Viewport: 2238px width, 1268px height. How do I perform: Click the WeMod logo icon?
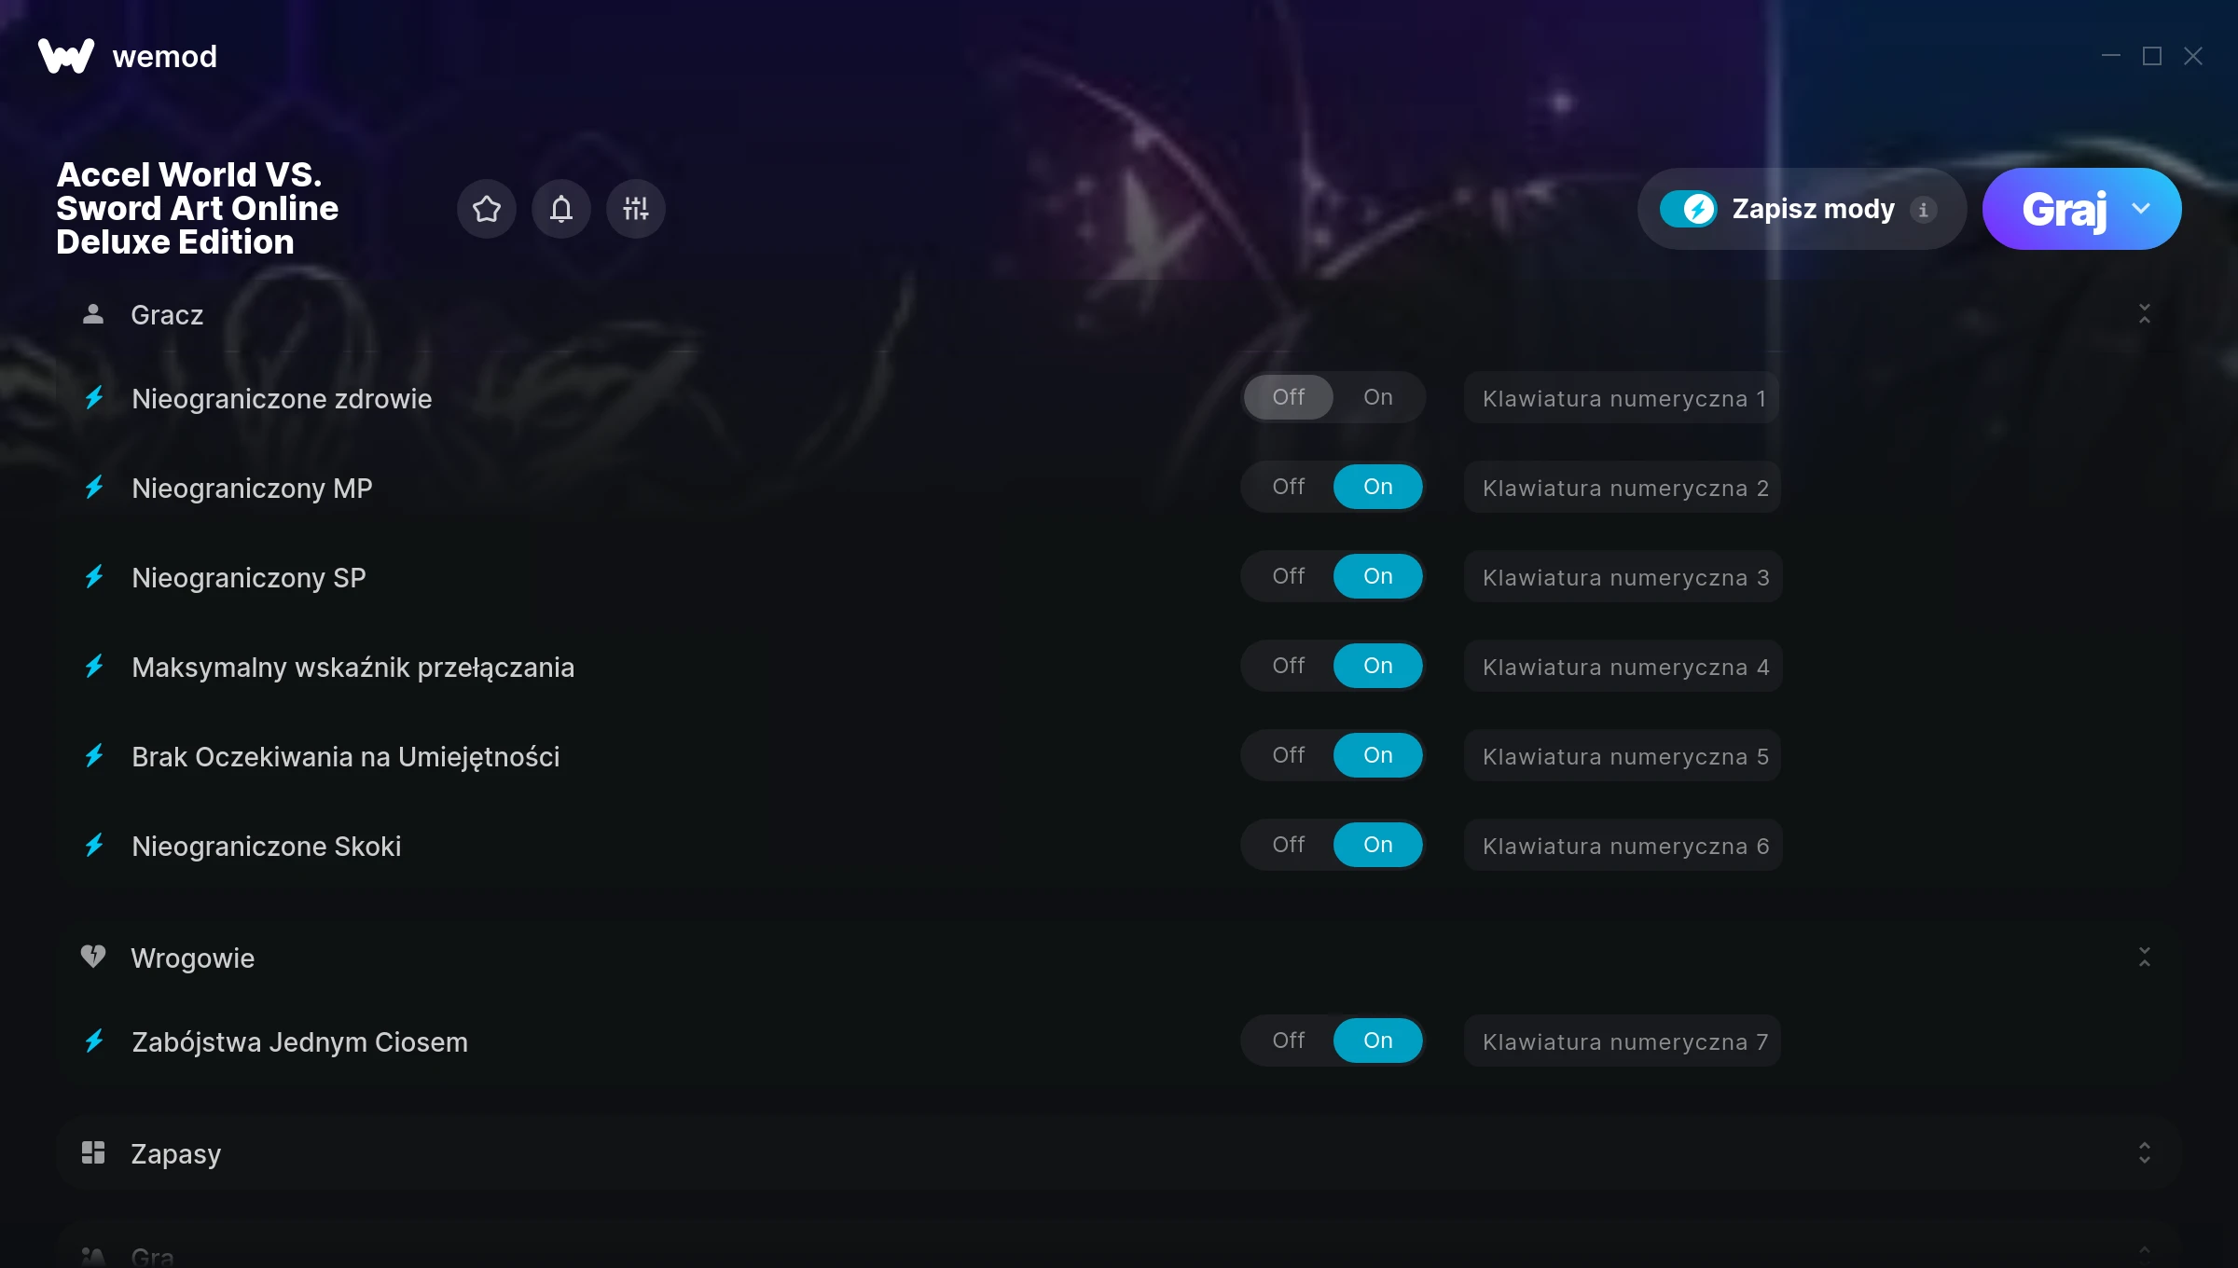(66, 56)
